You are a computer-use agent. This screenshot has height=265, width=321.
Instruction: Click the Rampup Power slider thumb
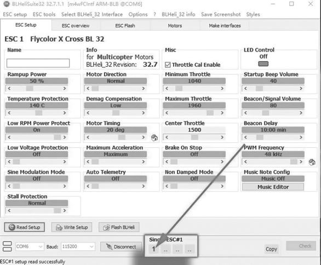[x=30, y=88]
